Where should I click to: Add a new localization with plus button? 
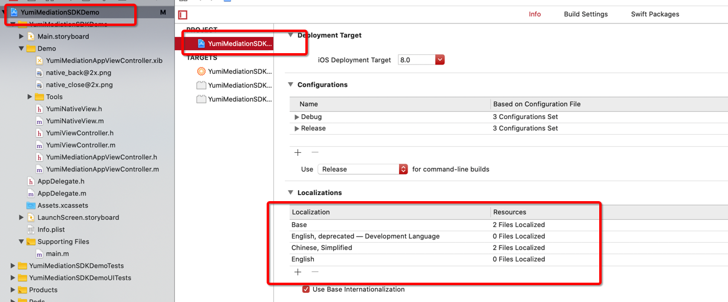tap(297, 272)
